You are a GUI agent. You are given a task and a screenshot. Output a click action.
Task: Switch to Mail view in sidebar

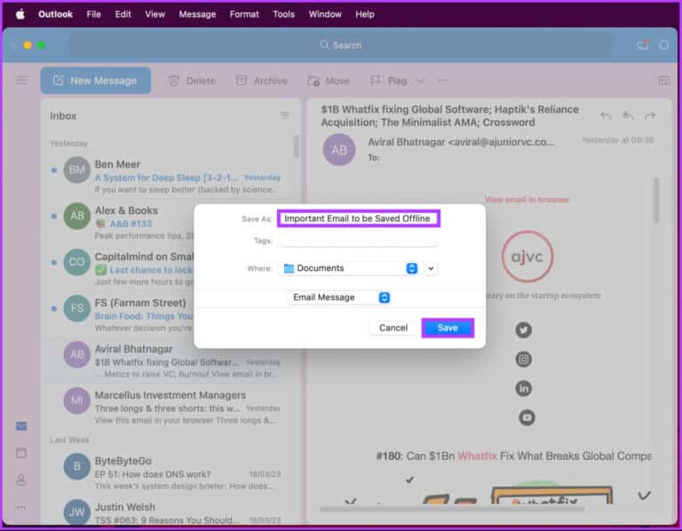pyautogui.click(x=21, y=425)
